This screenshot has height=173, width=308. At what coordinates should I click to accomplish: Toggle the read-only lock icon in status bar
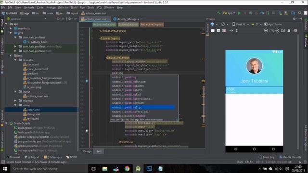[x=300, y=162]
